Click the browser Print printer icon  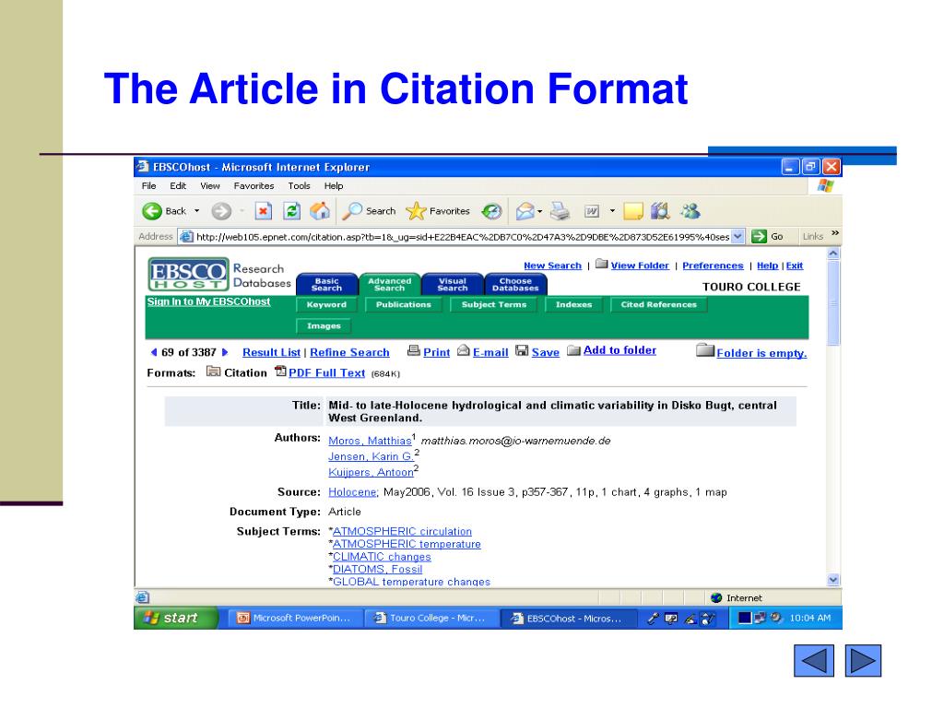[560, 211]
